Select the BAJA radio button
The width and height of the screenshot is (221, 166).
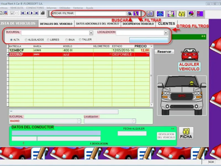pyautogui.click(x=67, y=40)
